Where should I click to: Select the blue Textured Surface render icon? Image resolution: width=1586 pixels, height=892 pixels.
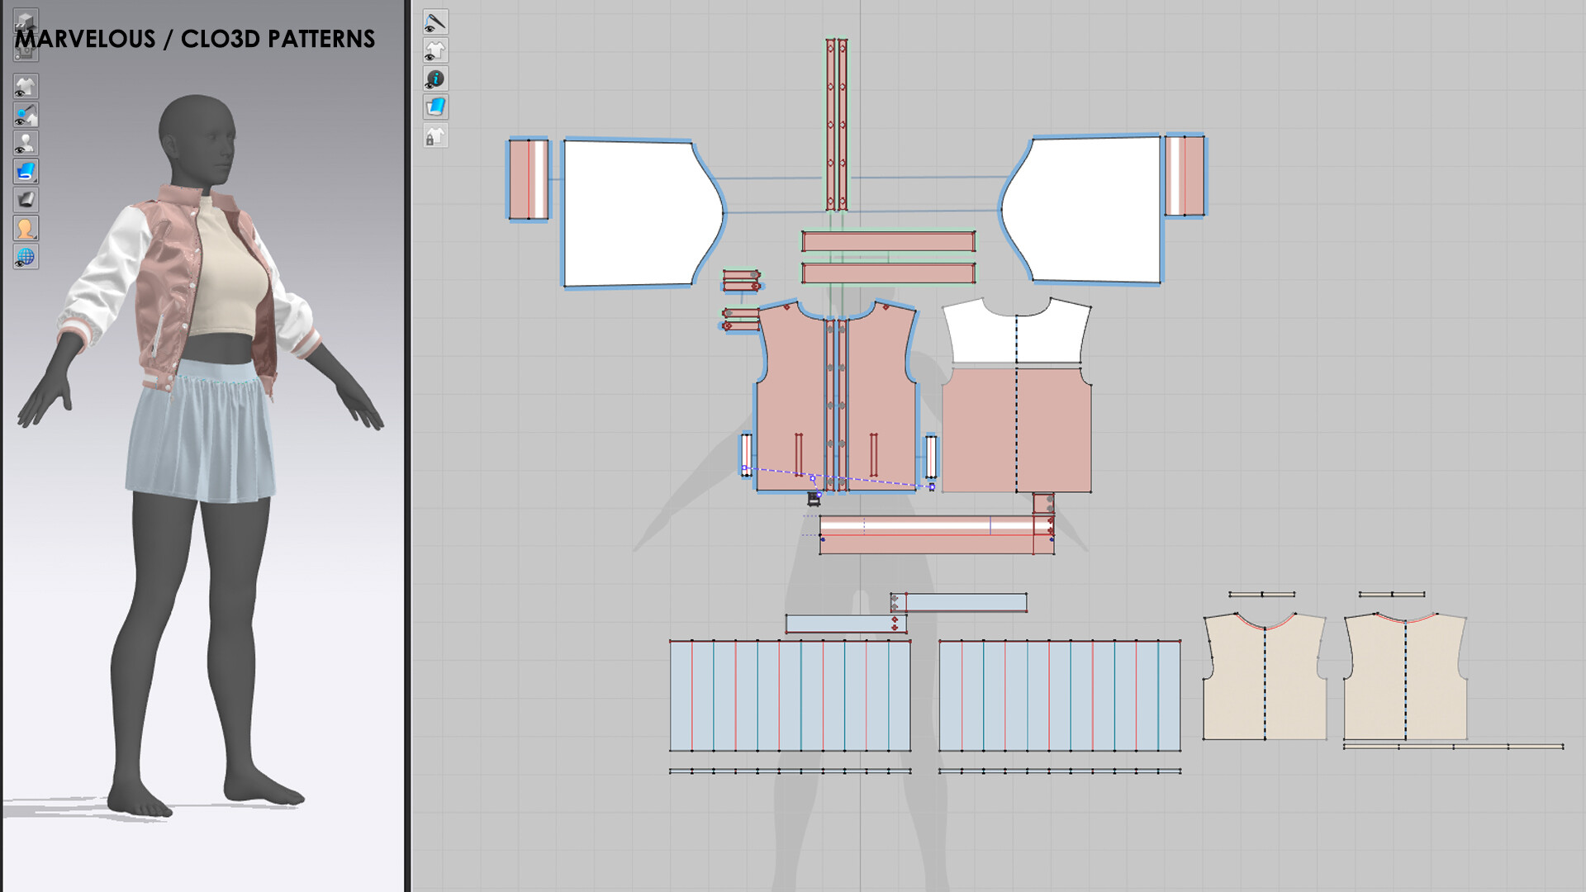click(26, 172)
